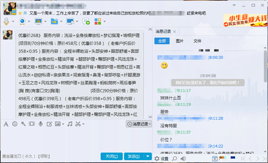Go to first page of history
This screenshot has height=163, width=268.
[243, 159]
